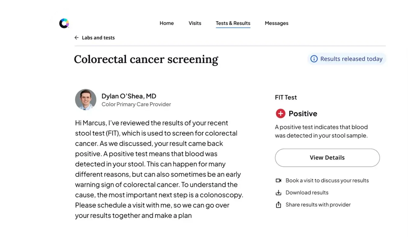Click the FIT Test heading
Viewport: 408px width, 238px height.
click(x=286, y=97)
